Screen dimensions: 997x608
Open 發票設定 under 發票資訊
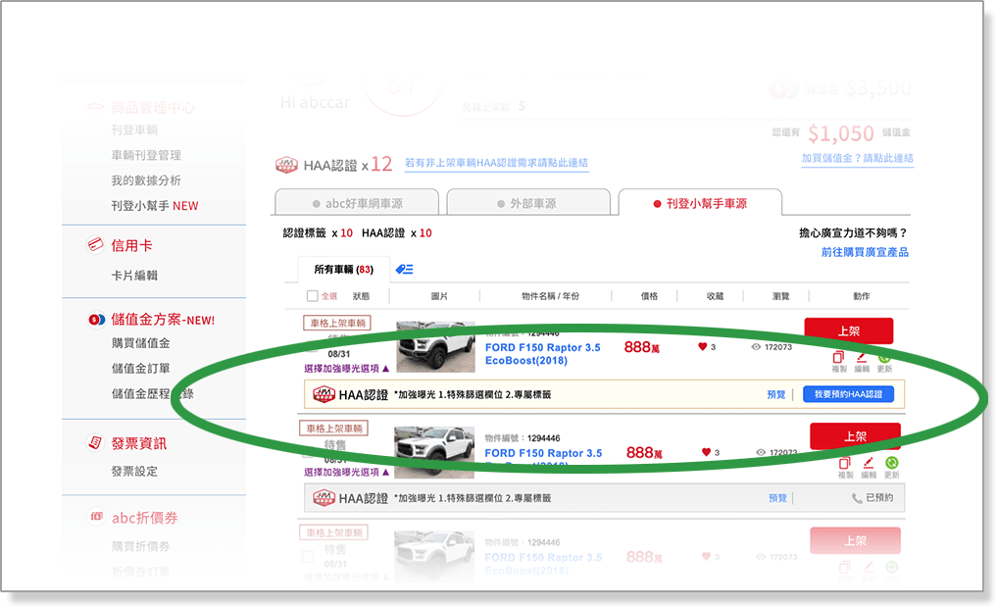point(134,472)
